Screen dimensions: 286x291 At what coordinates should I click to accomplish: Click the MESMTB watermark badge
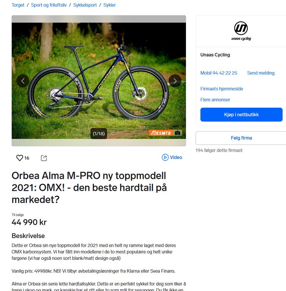point(161,133)
